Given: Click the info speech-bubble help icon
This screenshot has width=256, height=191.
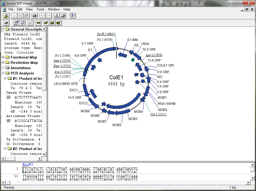Looking at the screenshot, I should [73, 16].
